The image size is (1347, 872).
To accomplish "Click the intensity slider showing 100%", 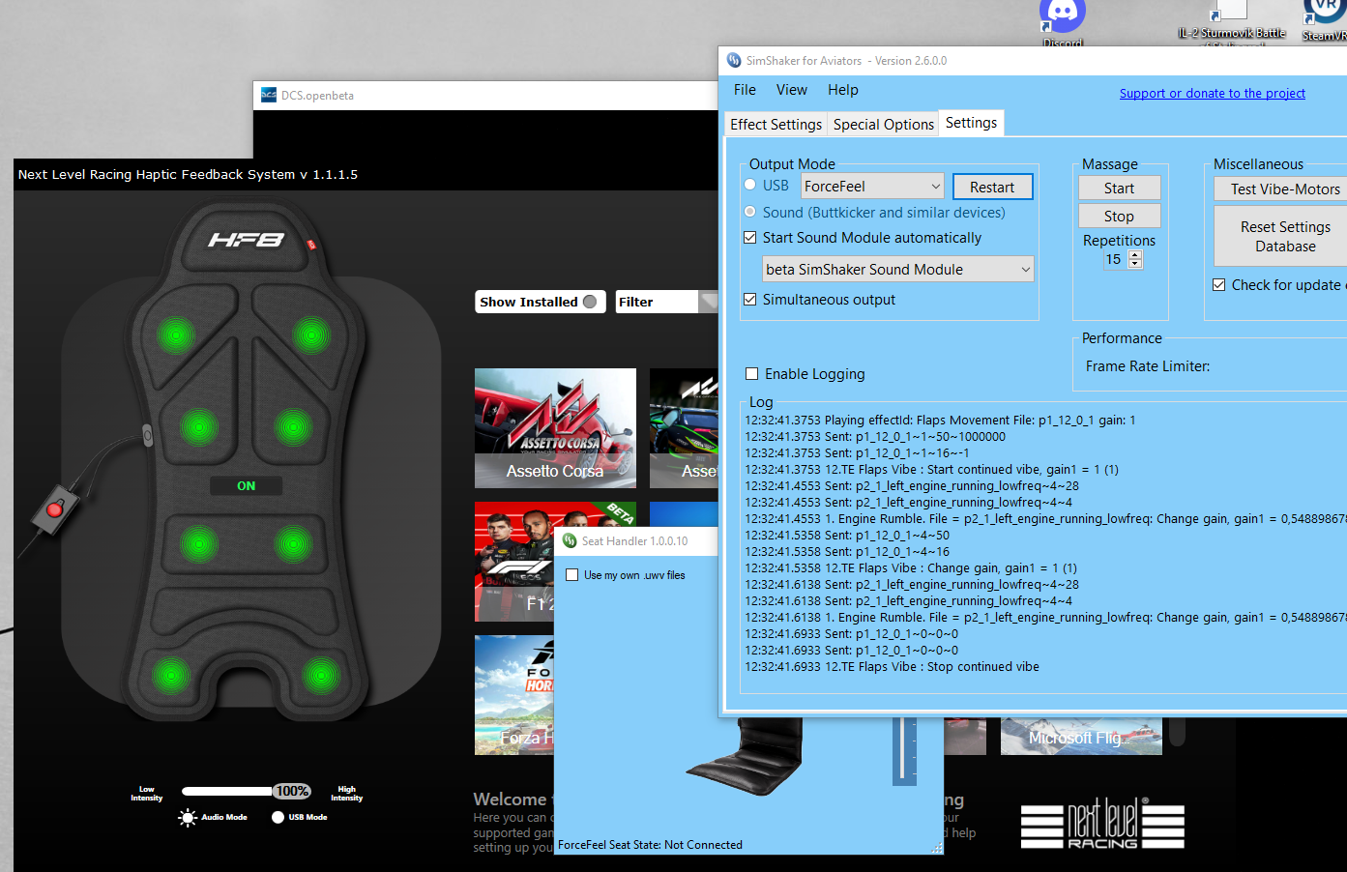I will coord(246,791).
